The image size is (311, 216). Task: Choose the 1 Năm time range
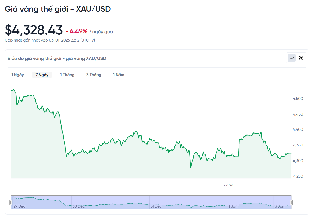119,75
